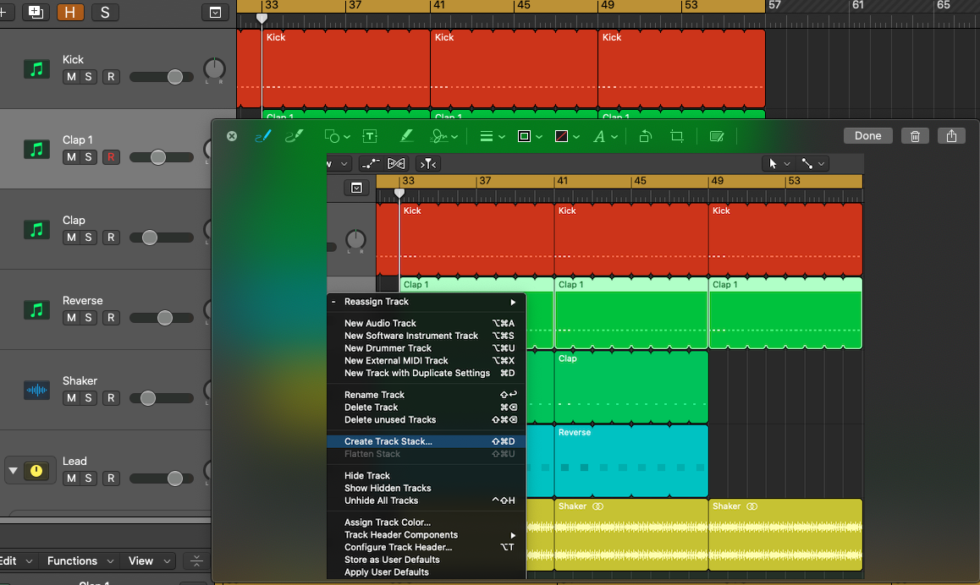The height and width of the screenshot is (585, 980).
Task: Click the Duplicate Track icon beside H
Action: [x=36, y=12]
